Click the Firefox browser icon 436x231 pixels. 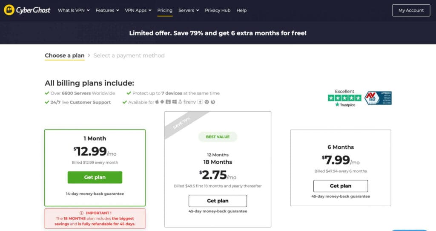pyautogui.click(x=213, y=102)
